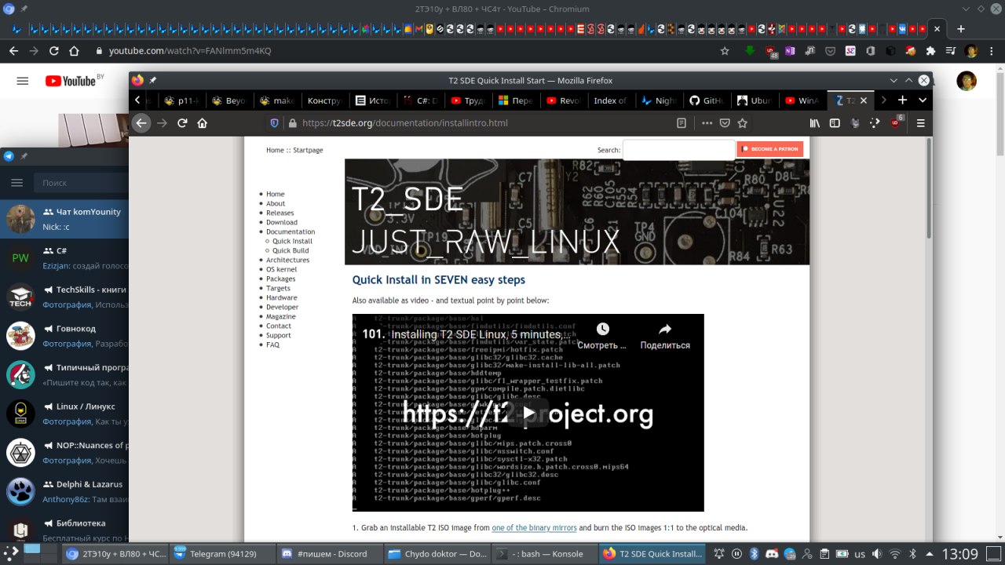Open 'Releases' link in site menu
Screen dimensions: 1005x565
pos(280,213)
